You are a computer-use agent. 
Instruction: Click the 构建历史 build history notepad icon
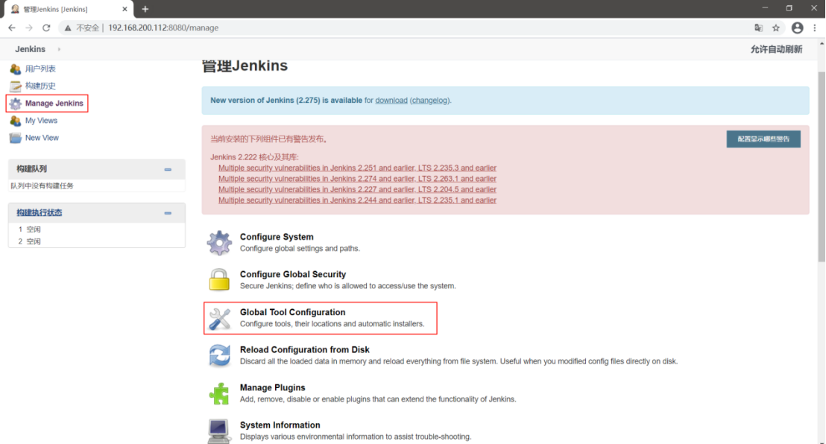15,86
